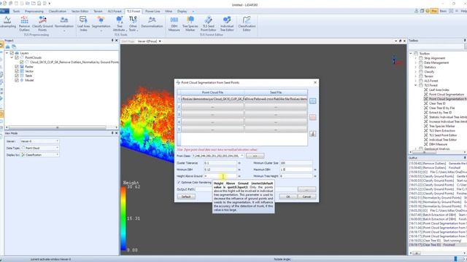This screenshot has width=467, height=262.
Task: Click the Subsampling ribbon tool
Action: 7,23
